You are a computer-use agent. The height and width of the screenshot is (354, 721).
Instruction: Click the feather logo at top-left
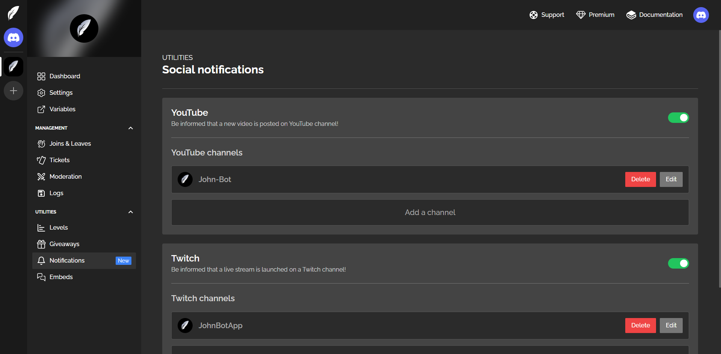tap(14, 13)
